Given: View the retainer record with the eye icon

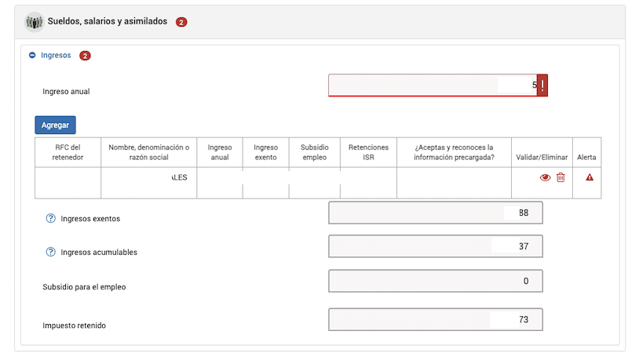Looking at the screenshot, I should pos(545,177).
